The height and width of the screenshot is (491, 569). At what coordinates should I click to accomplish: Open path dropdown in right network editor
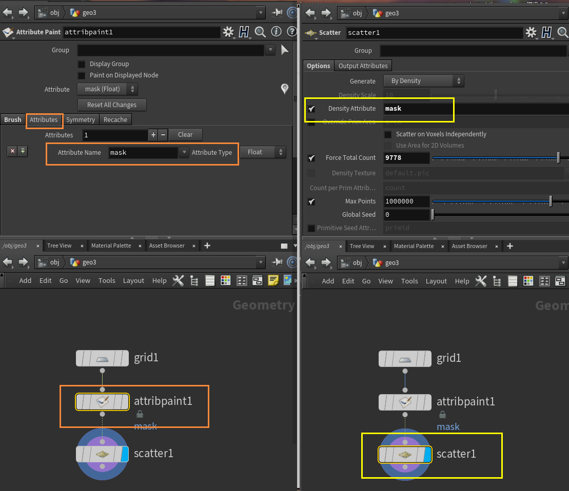[x=563, y=263]
